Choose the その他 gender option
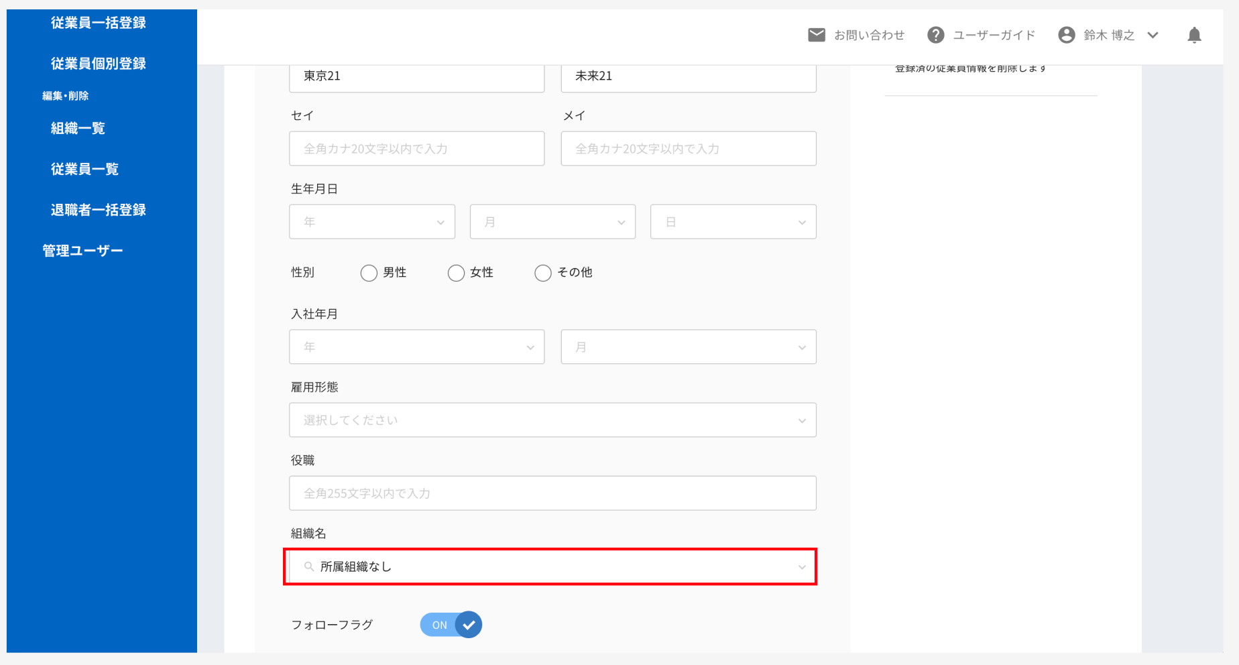The height and width of the screenshot is (665, 1239). click(x=543, y=273)
